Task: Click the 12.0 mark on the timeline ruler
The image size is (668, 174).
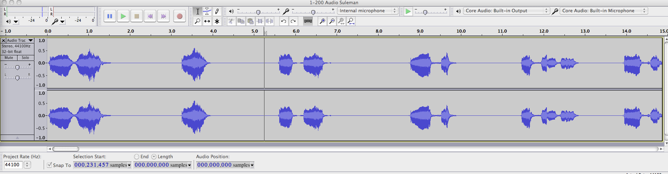Action: 544,31
